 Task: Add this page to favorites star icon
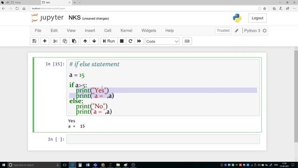tap(264, 8)
